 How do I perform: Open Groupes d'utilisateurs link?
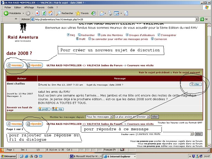140,35
